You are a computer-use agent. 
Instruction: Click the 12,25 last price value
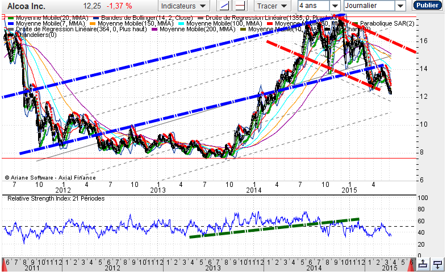93,6
